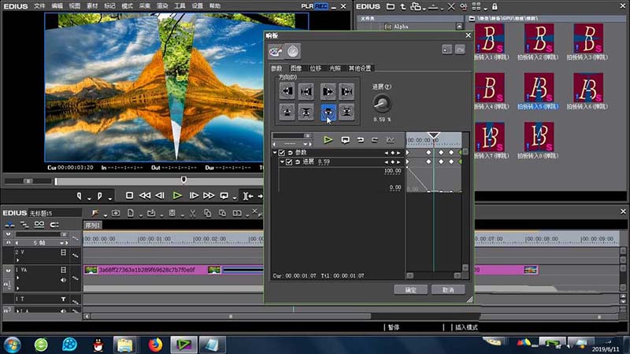The image size is (630, 354).
Task: Choose the last direction preset in bottom row
Action: click(346, 112)
